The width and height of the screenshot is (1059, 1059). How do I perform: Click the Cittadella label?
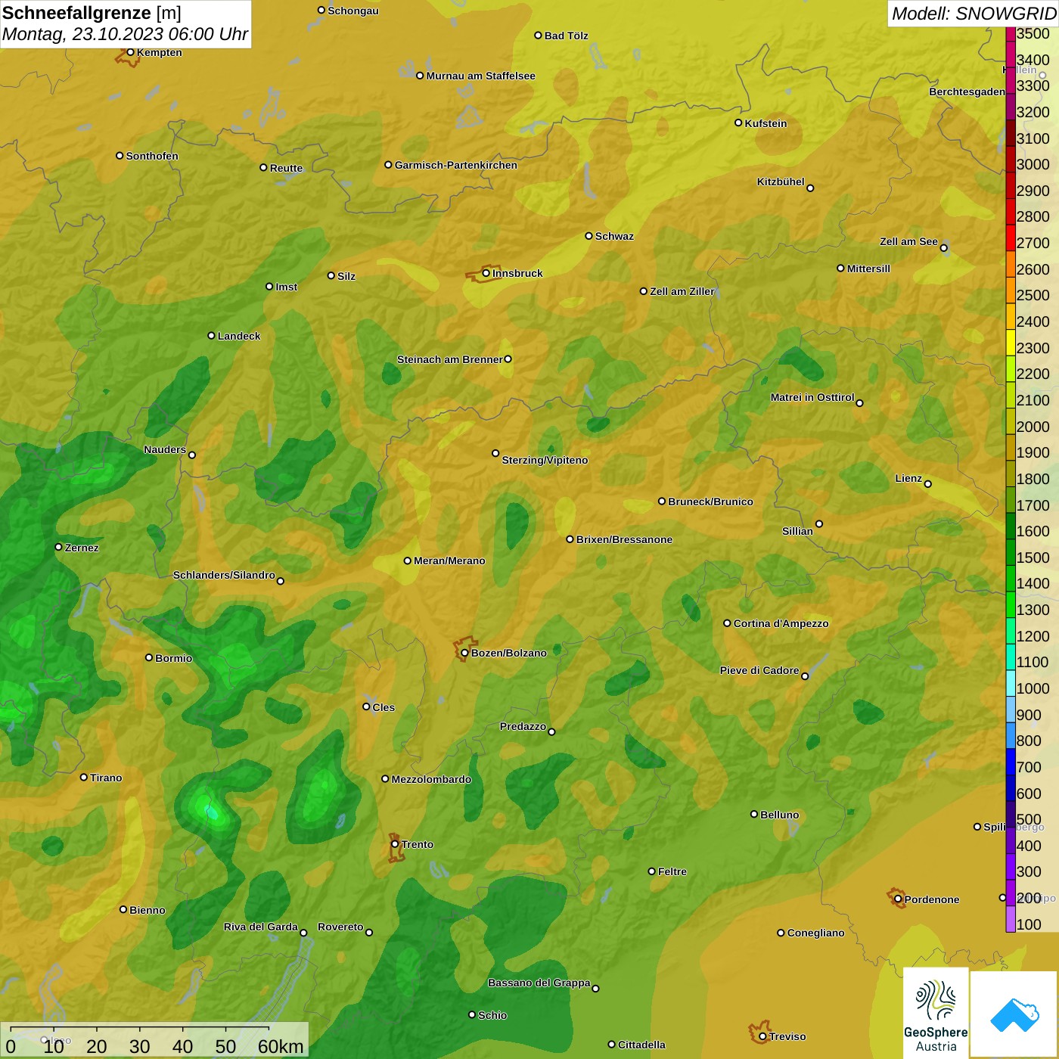tap(641, 1045)
